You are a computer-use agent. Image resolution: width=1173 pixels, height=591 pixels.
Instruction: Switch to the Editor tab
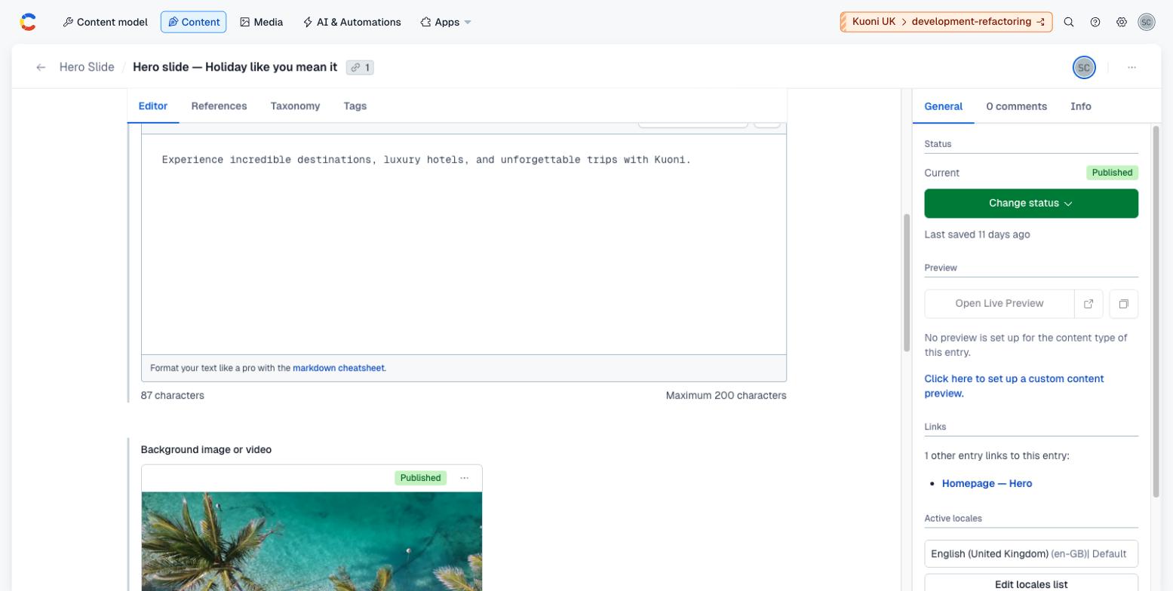point(153,106)
